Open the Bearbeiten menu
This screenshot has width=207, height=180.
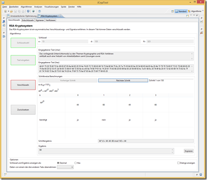(x=14, y=7)
